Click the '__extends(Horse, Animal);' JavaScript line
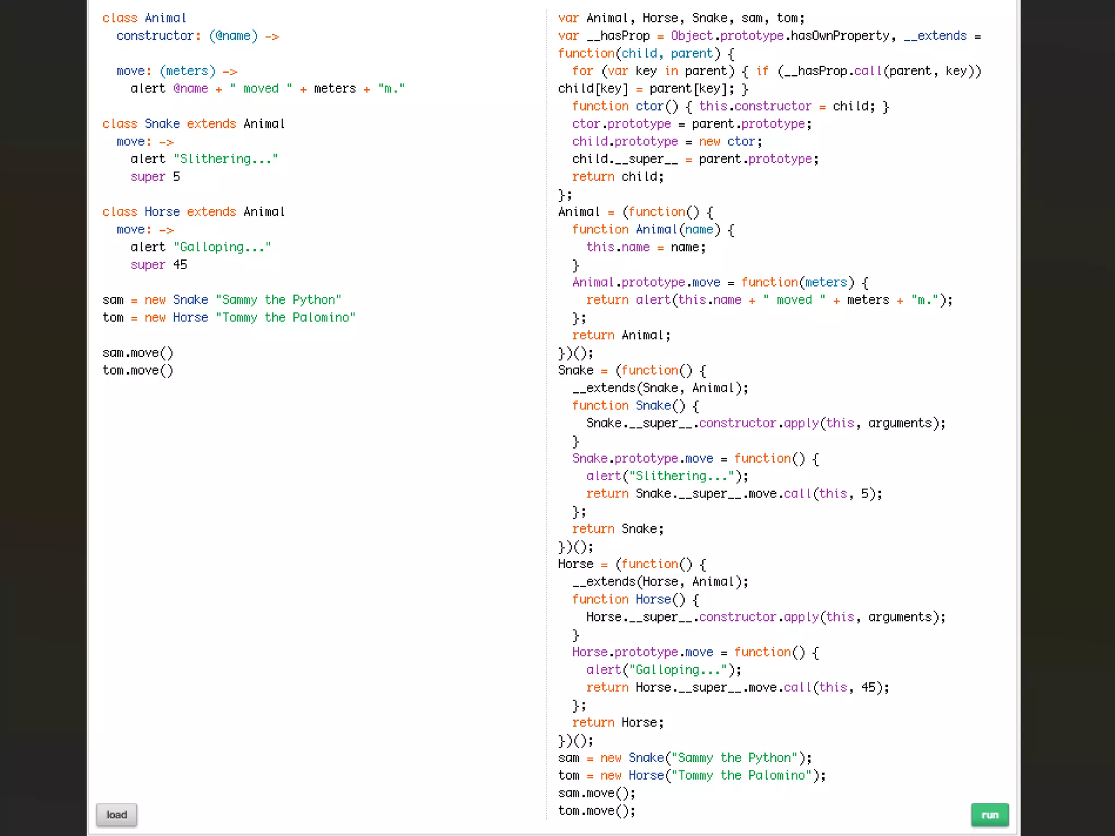This screenshot has height=836, width=1115. click(660, 582)
